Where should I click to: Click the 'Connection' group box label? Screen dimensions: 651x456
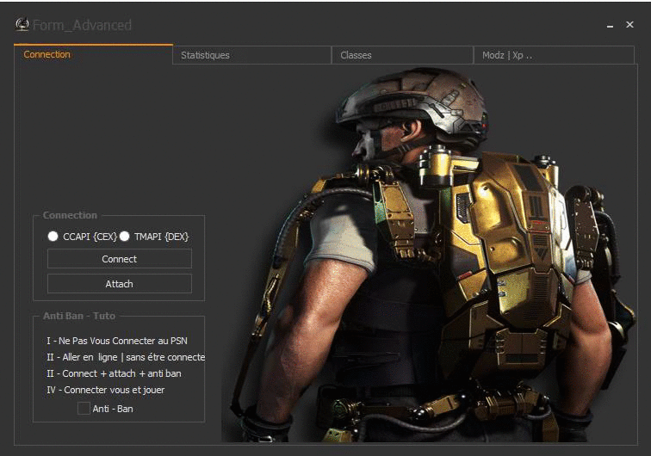(70, 215)
